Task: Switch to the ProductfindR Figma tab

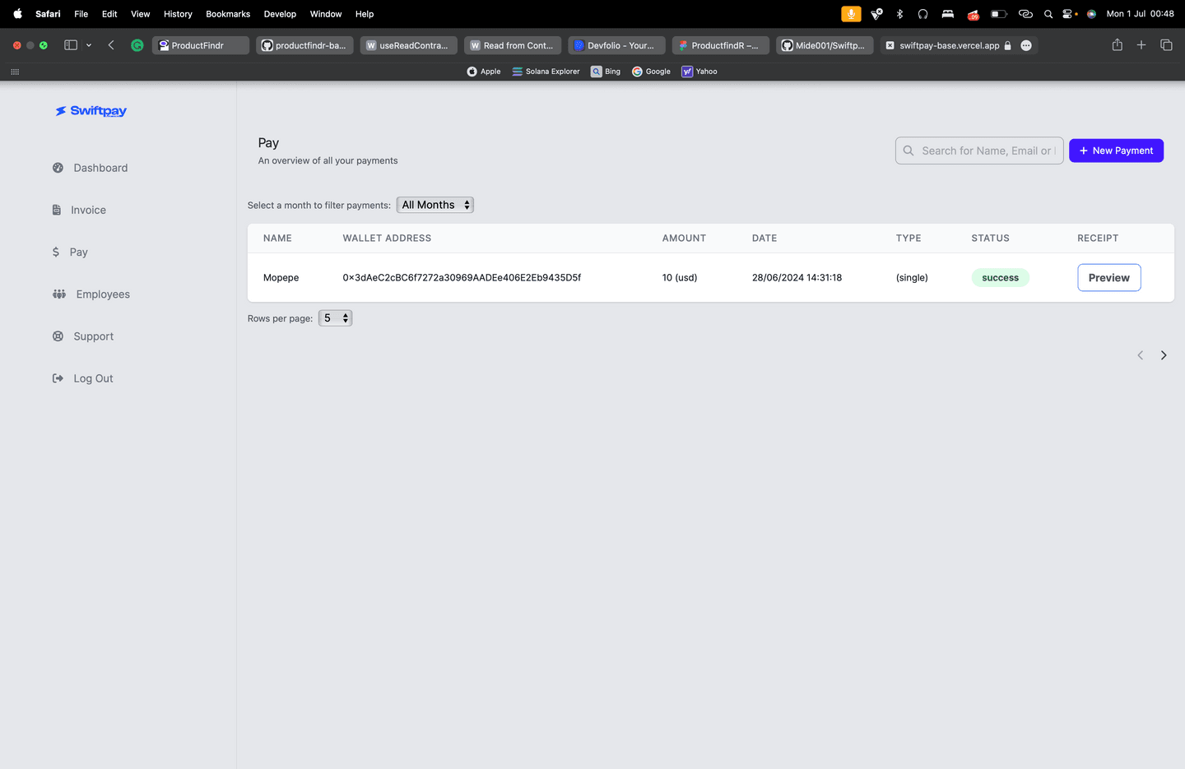Action: pos(721,45)
